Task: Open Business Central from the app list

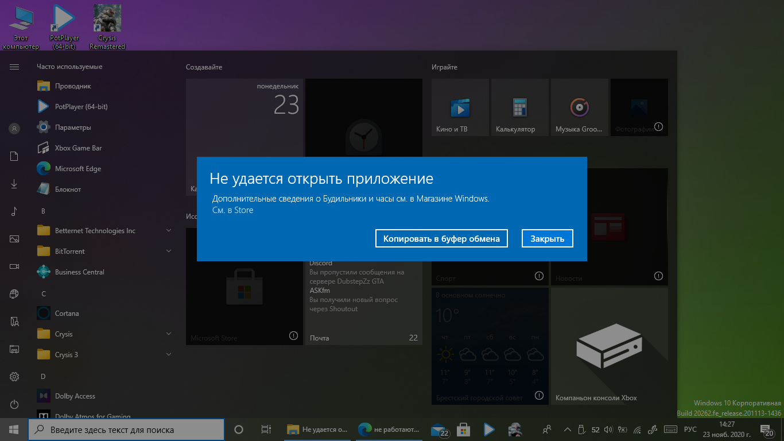Action: click(104, 272)
